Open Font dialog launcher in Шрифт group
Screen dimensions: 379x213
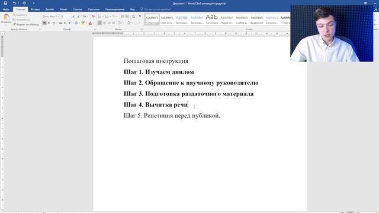coord(95,29)
